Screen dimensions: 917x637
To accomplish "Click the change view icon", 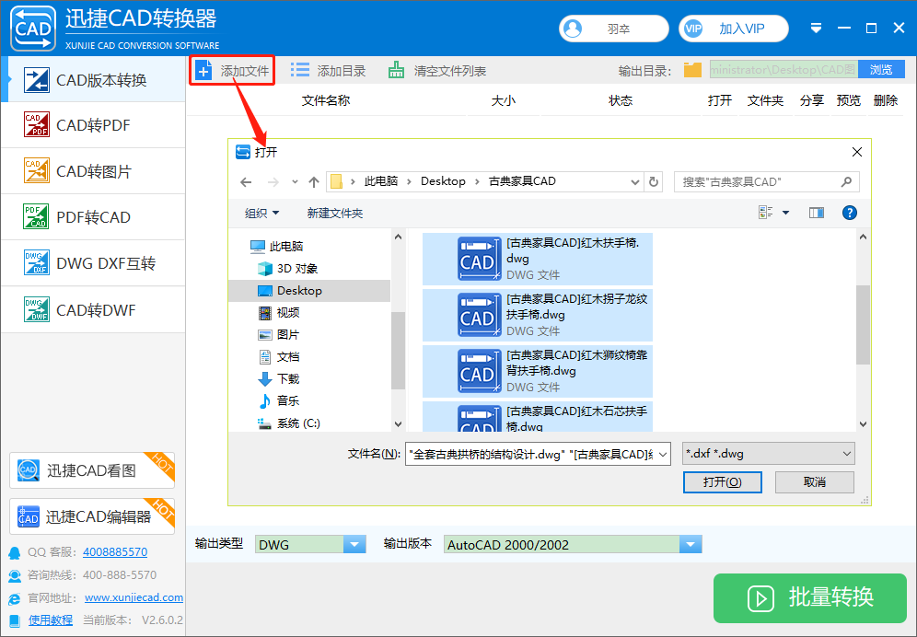I will point(765,213).
